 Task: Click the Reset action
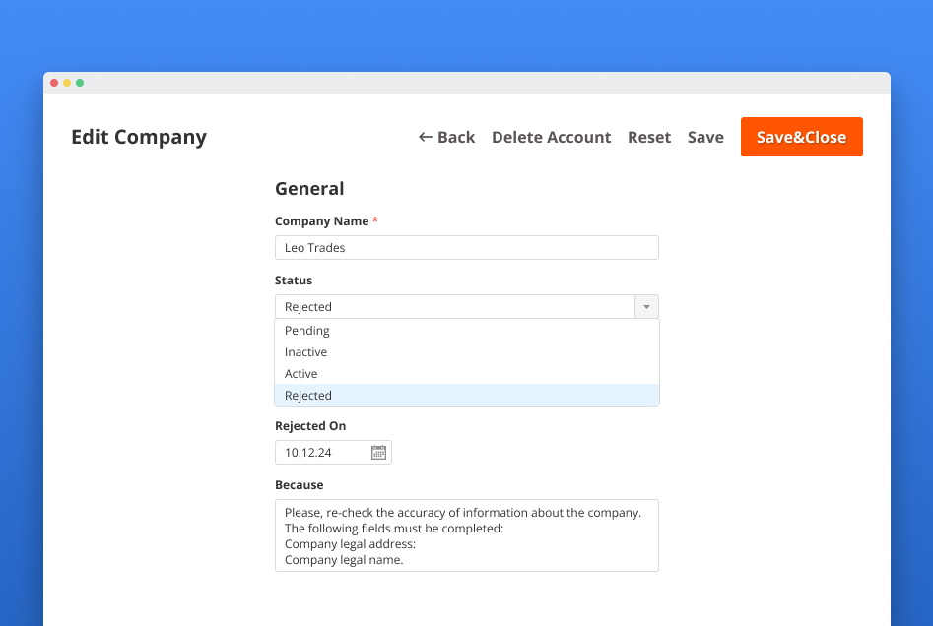click(x=648, y=137)
